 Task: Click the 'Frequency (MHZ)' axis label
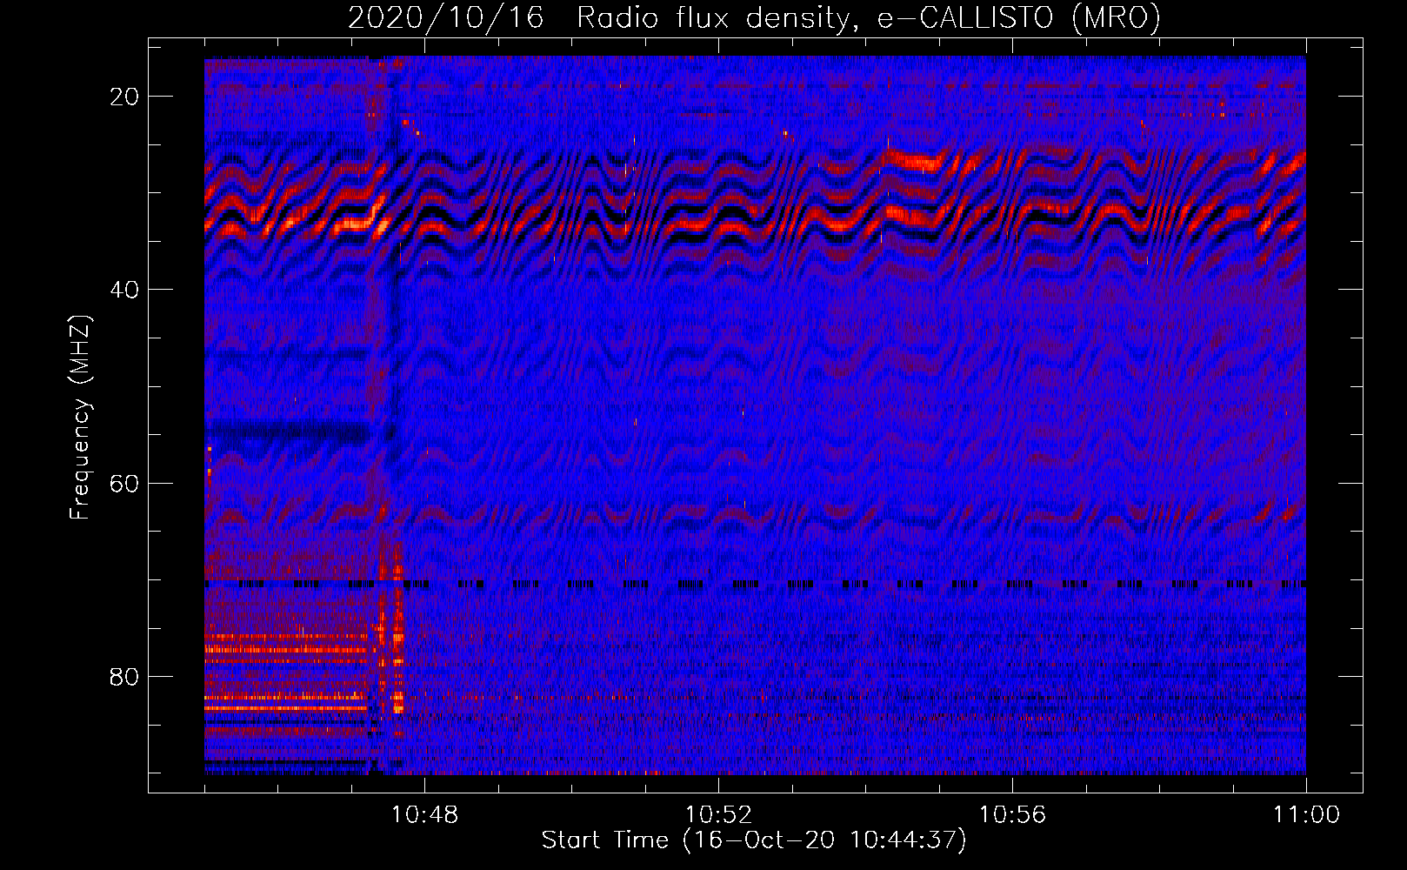[x=80, y=418]
